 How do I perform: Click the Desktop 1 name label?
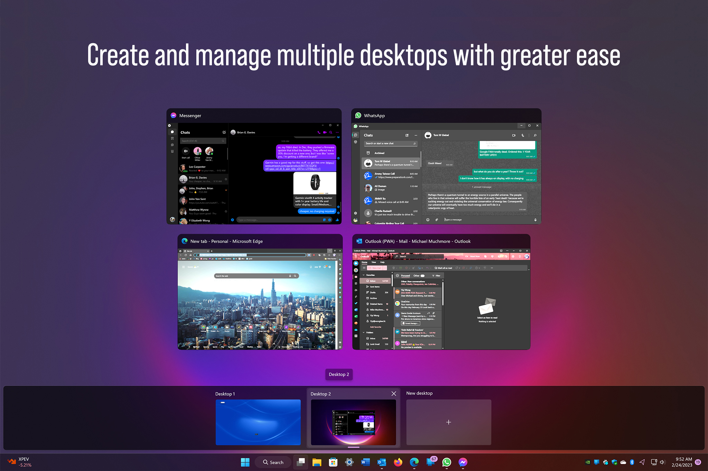click(225, 394)
